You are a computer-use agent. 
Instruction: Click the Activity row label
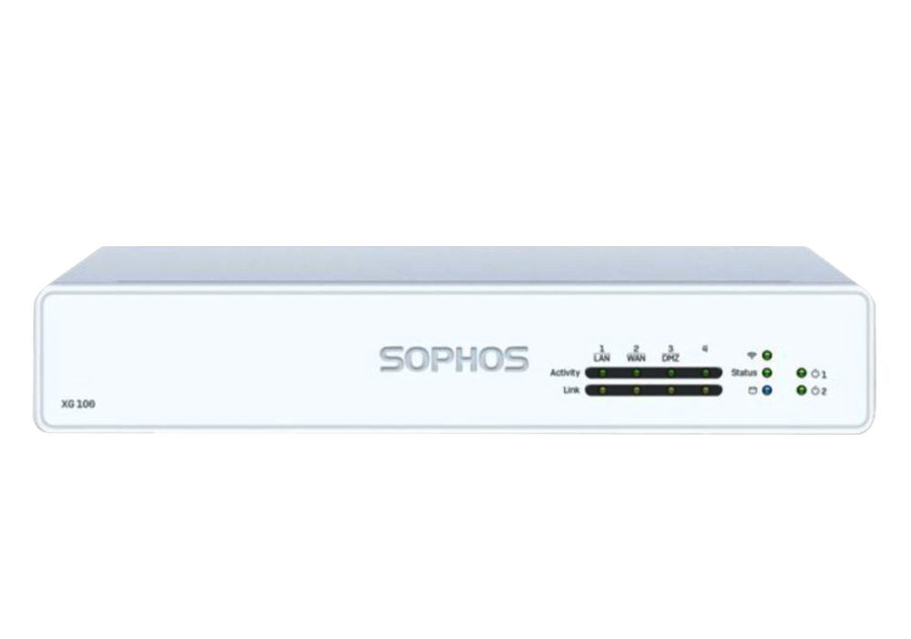click(x=565, y=373)
